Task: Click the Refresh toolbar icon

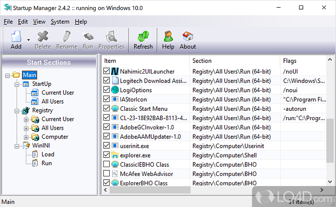Action: pyautogui.click(x=143, y=36)
